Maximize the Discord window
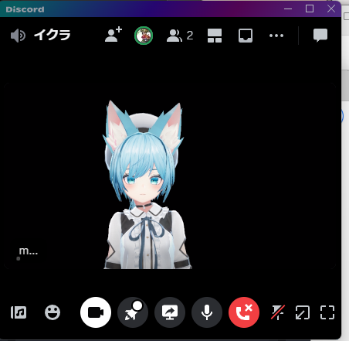The height and width of the screenshot is (341, 349). coord(310,9)
